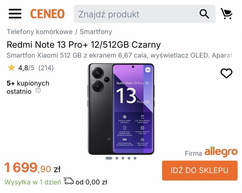This screenshot has height=193, width=242.
Task: Click the yellow rating star
Action: pos(11,68)
